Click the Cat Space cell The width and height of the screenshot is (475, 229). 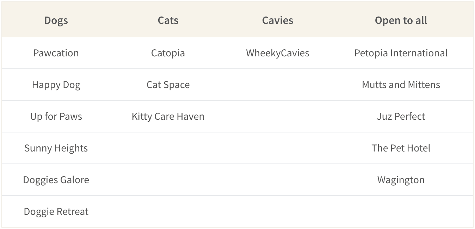click(x=168, y=85)
